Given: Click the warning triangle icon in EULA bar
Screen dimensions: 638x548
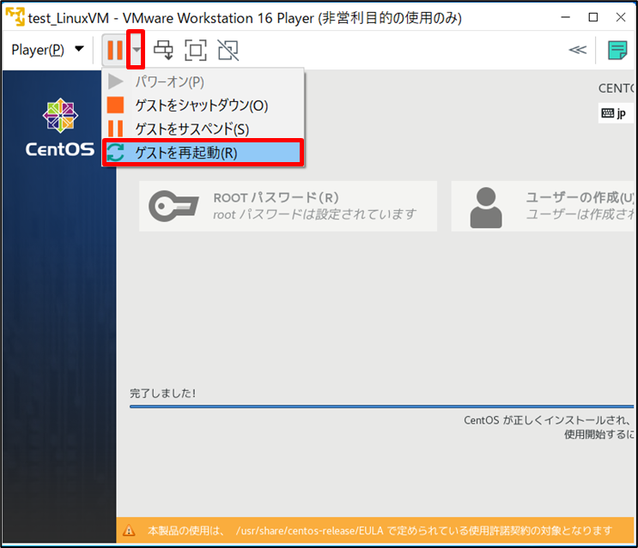Looking at the screenshot, I should tap(129, 531).
